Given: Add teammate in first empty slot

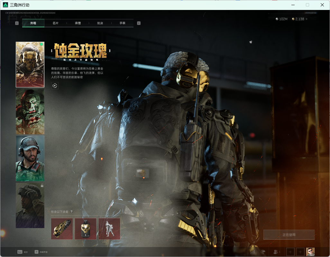Looking at the screenshot, I should pos(290,252).
